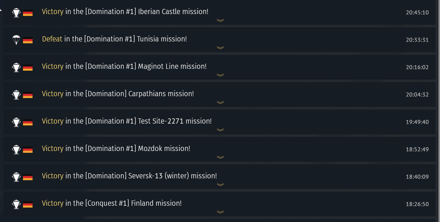The image size is (440, 222).
Task: Click the German flag beside Seversk-13 mission
Action: pyautogui.click(x=28, y=177)
